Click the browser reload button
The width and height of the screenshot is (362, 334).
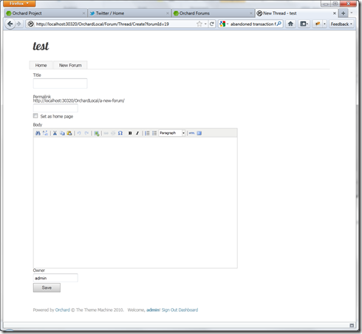(x=212, y=24)
